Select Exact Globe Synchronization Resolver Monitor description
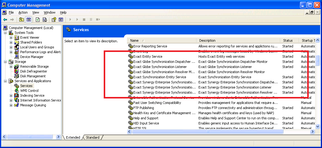 tap(232, 72)
